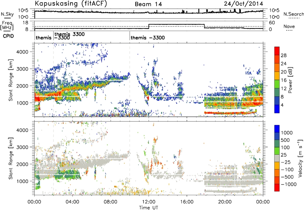Click the 'themis -3300' label near 10:00
The image size is (304, 210).
(x=147, y=38)
